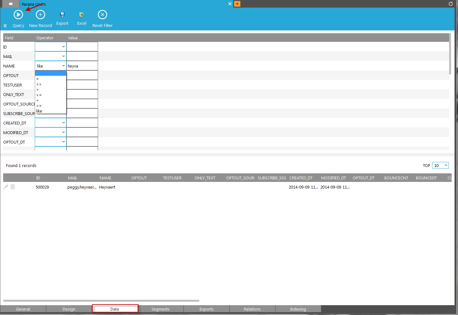Viewport: 458px width, 315px height.
Task: Choose 'like' option in open dropdown list
Action: point(39,111)
